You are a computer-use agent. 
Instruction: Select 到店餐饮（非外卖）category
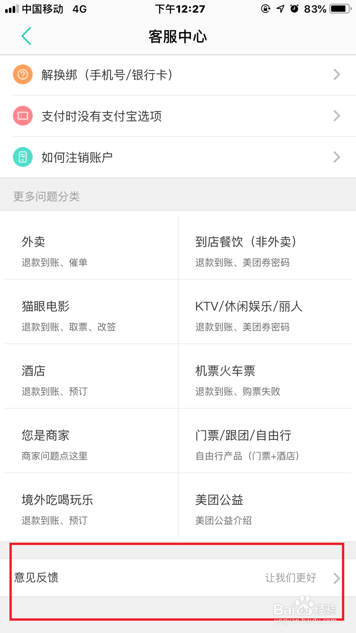pos(265,247)
